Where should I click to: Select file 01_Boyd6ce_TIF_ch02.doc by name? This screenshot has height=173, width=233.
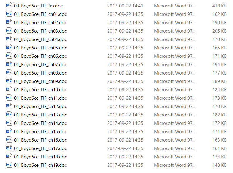pyautogui.click(x=40, y=23)
